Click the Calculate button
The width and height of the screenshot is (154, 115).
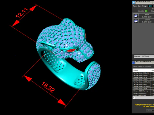pos(150,111)
